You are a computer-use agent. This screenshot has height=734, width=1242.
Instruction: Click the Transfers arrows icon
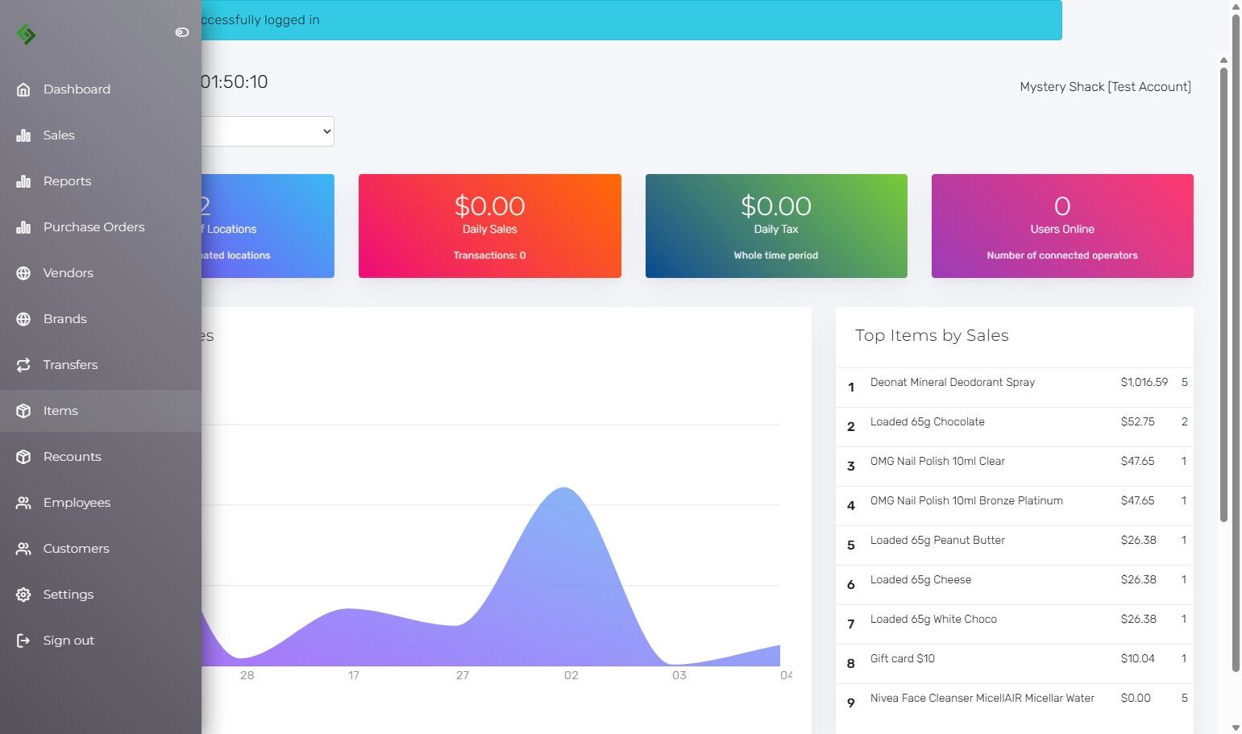(x=23, y=365)
